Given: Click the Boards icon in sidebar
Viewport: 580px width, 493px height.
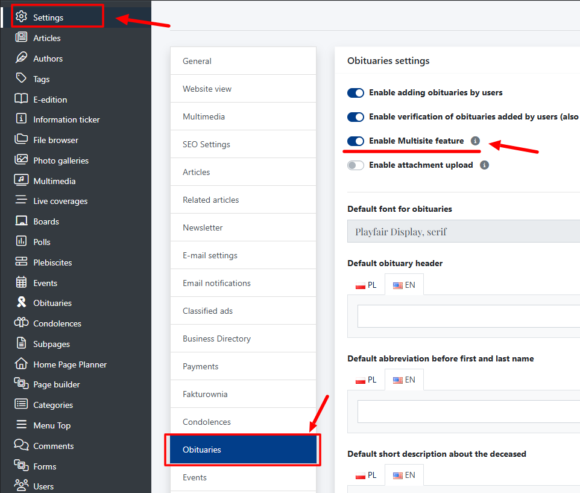Looking at the screenshot, I should [21, 221].
